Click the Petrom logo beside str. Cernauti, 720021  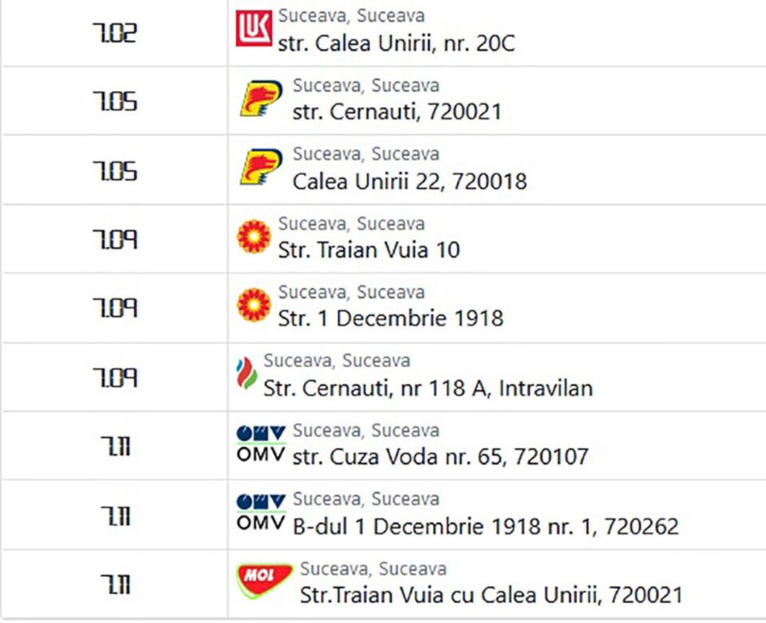click(x=262, y=98)
